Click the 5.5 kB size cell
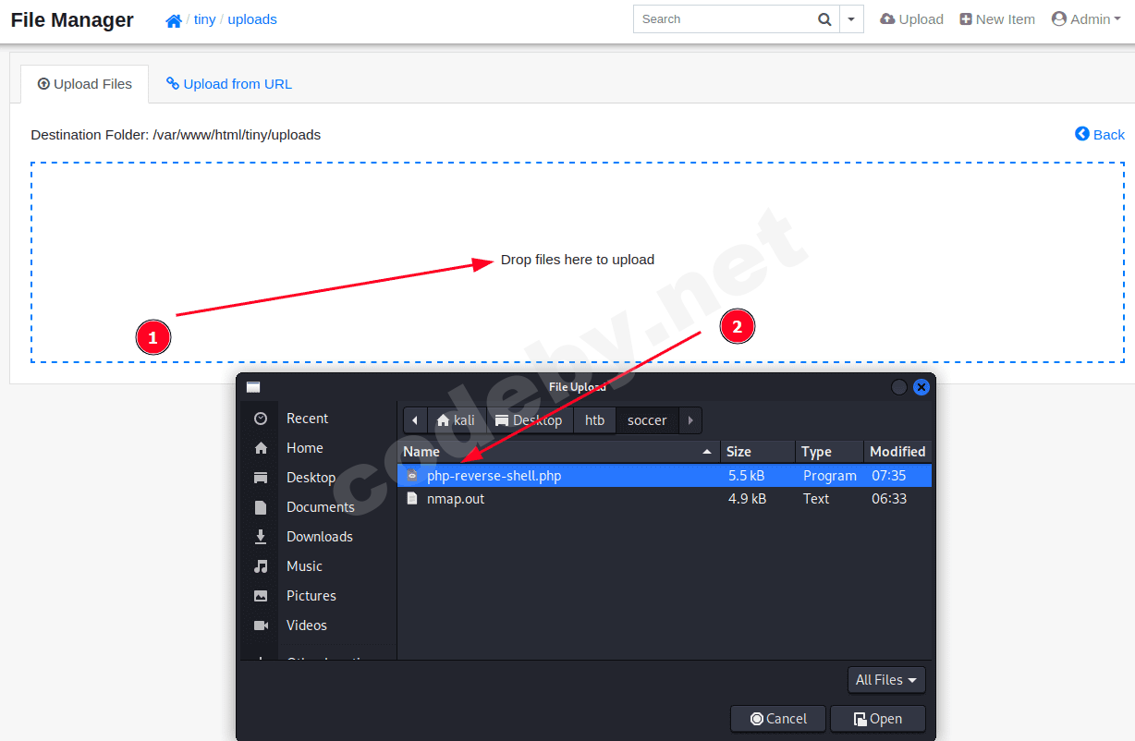This screenshot has width=1135, height=741. 746,476
